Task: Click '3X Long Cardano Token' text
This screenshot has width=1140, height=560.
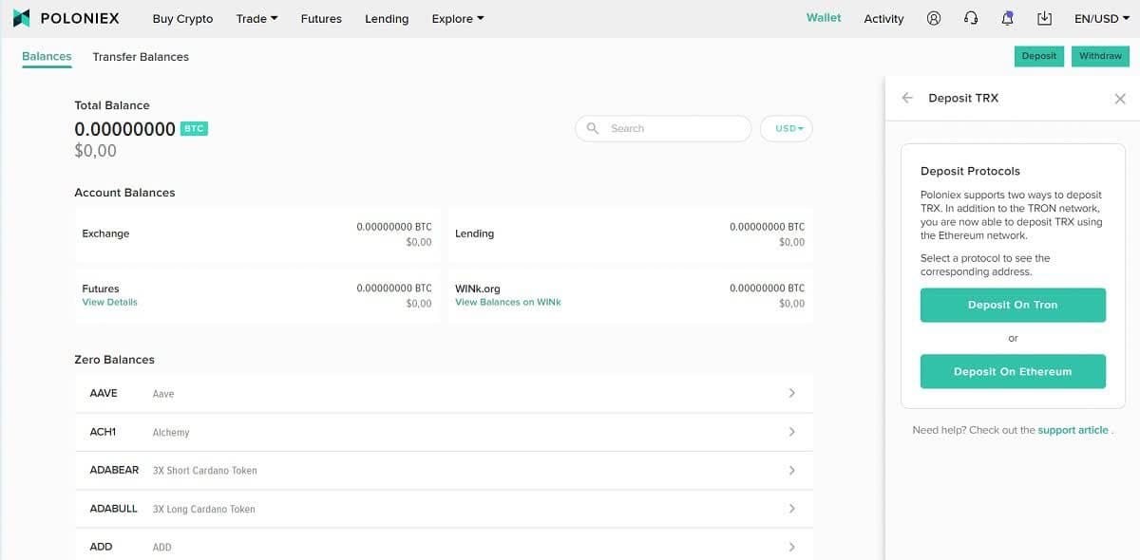Action: click(203, 509)
